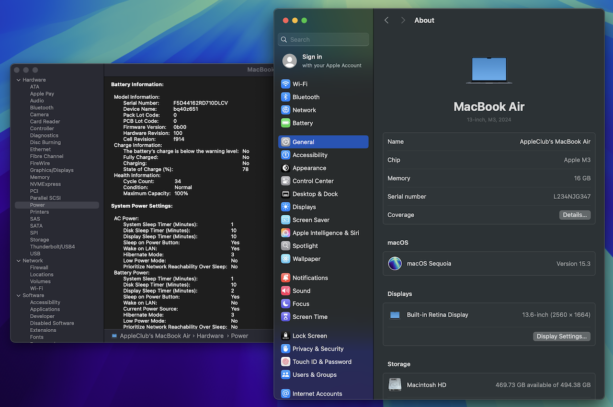Viewport: 613px width, 407px height.
Task: Select Applications under Software section
Action: click(45, 309)
